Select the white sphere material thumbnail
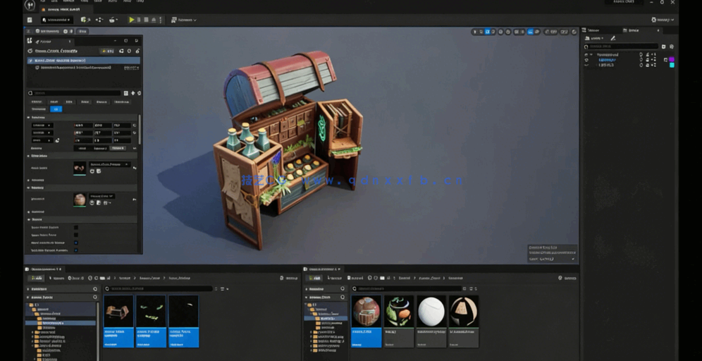The image size is (702, 361). pyautogui.click(x=431, y=311)
